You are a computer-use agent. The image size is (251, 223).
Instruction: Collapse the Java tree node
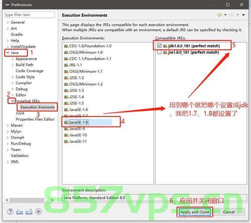[8, 53]
